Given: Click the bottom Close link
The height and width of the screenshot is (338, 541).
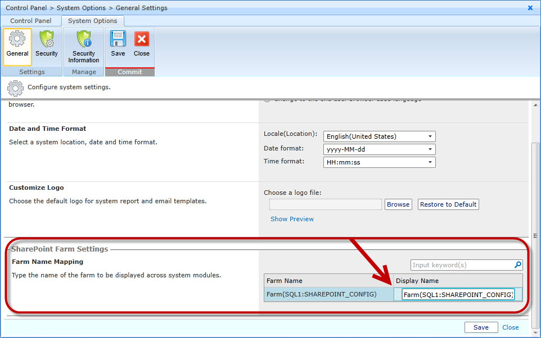Looking at the screenshot, I should click(510, 327).
